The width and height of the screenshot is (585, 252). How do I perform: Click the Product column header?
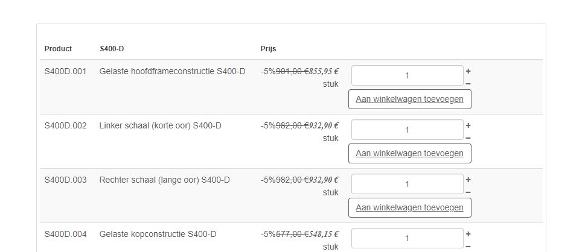point(58,49)
